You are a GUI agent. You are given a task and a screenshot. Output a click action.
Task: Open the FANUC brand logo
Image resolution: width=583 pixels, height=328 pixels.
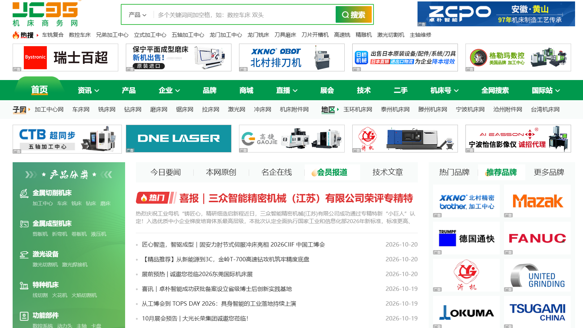click(x=537, y=238)
